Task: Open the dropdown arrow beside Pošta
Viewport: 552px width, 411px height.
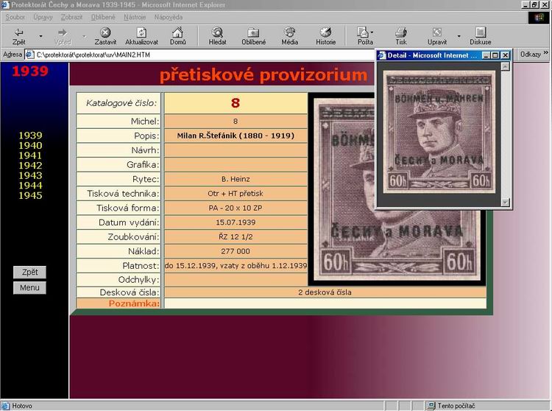Action: 372,32
